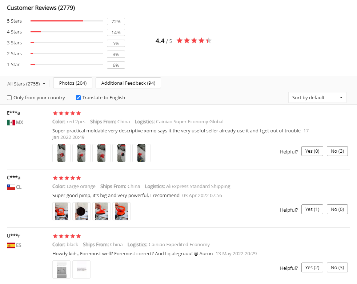Viewport: 357px width, 284px height.
Task: Expand the All Stars filter dropdown
Action: click(x=27, y=84)
